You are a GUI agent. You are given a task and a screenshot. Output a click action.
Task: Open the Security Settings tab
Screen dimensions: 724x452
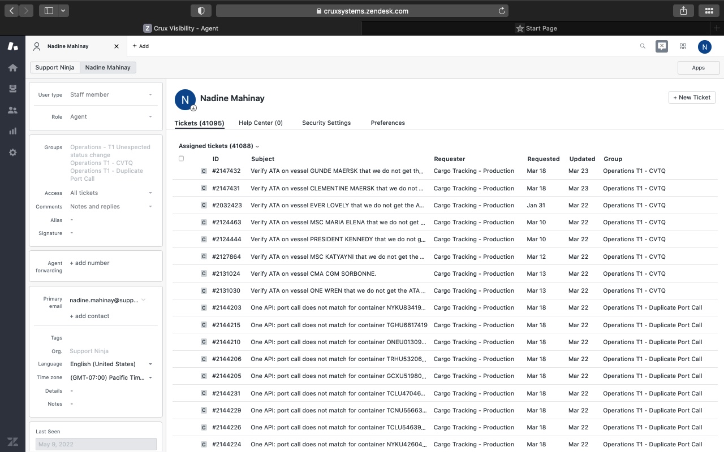pos(326,123)
